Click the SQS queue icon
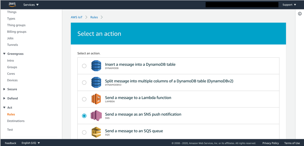Viewport: 304px width, 146px height. (x=96, y=132)
